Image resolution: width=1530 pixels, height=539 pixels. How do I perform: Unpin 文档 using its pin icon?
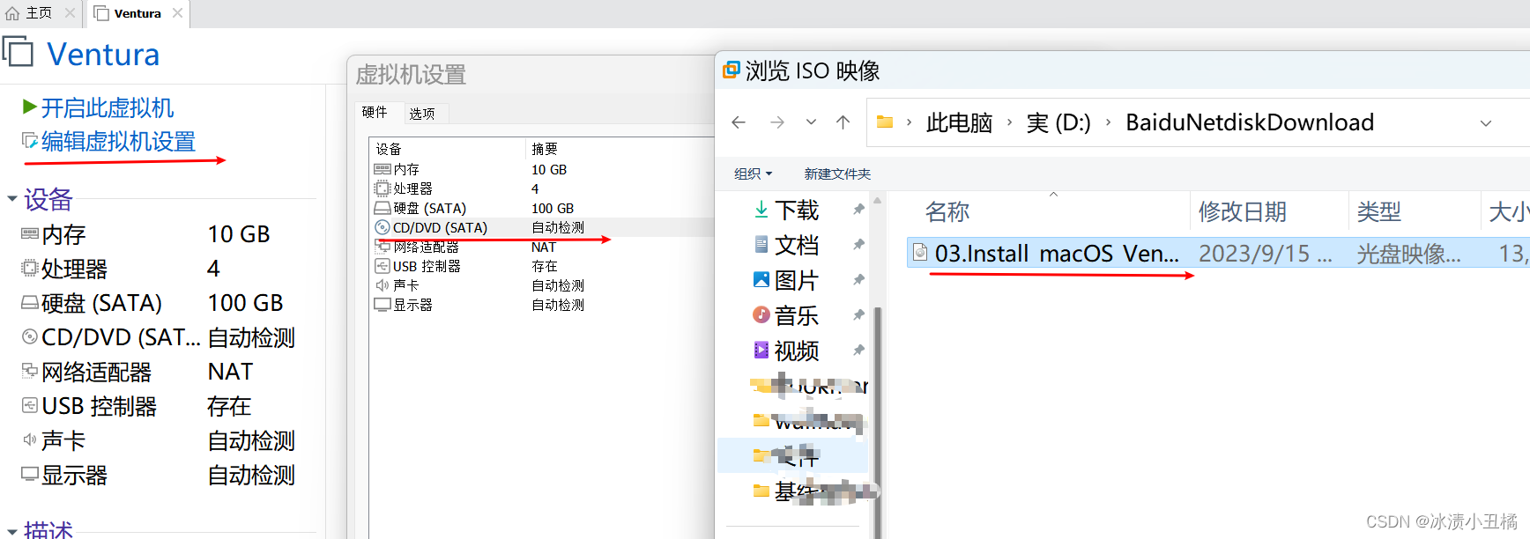[x=858, y=245]
